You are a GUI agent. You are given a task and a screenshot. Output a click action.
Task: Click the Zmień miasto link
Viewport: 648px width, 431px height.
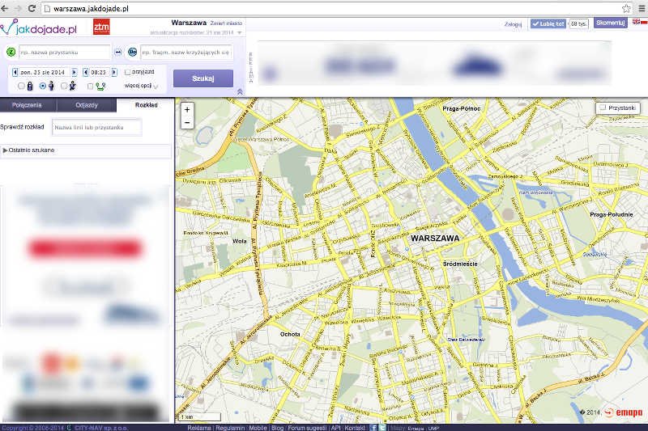(x=226, y=23)
